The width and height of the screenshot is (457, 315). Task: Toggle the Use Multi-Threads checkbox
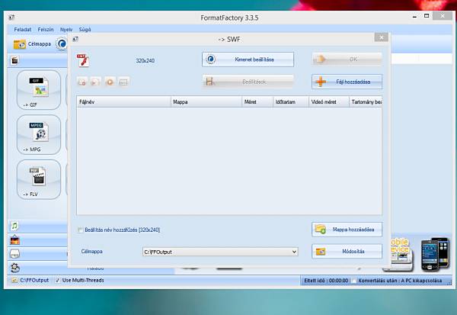57,280
